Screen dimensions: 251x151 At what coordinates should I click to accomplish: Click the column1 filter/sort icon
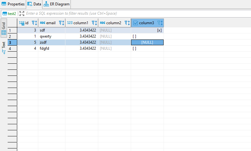[94, 23]
